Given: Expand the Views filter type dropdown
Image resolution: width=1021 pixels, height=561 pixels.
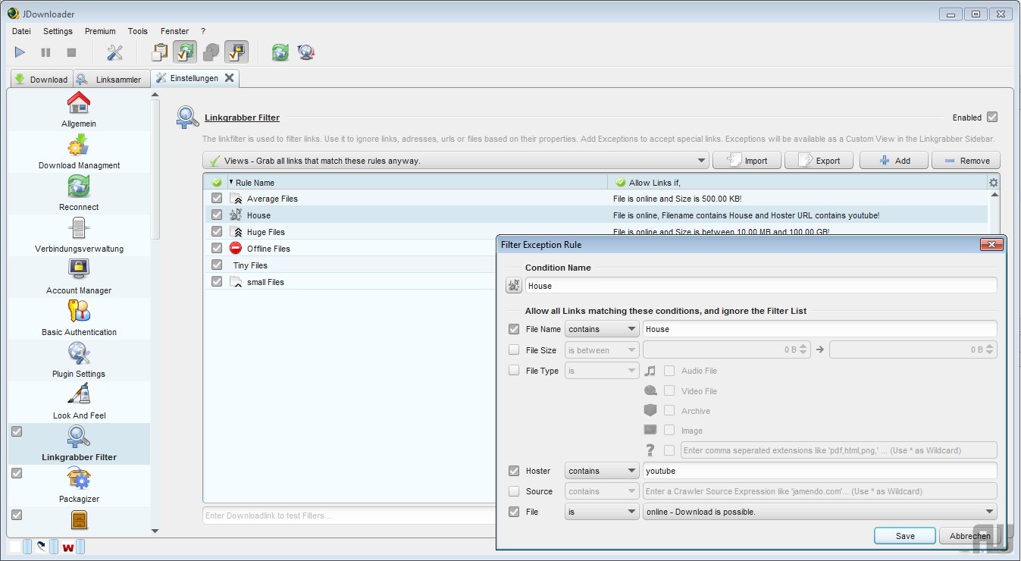Looking at the screenshot, I should click(x=456, y=161).
